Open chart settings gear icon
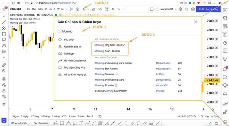 (180, 9)
